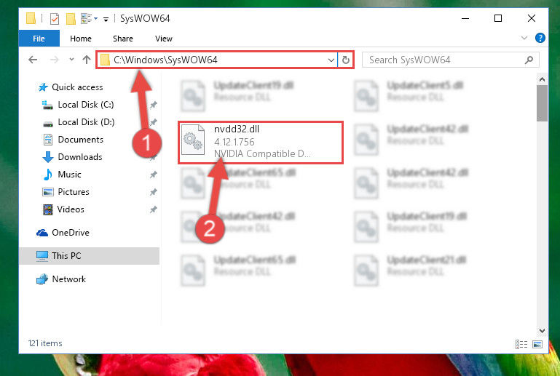This screenshot has height=376, width=560.
Task: Click the search magnifier icon
Action: (x=529, y=60)
